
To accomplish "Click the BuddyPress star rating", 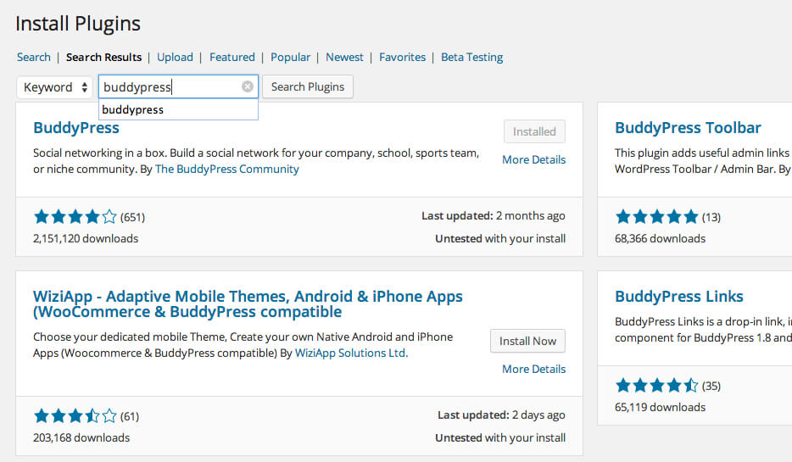I will 75,217.
